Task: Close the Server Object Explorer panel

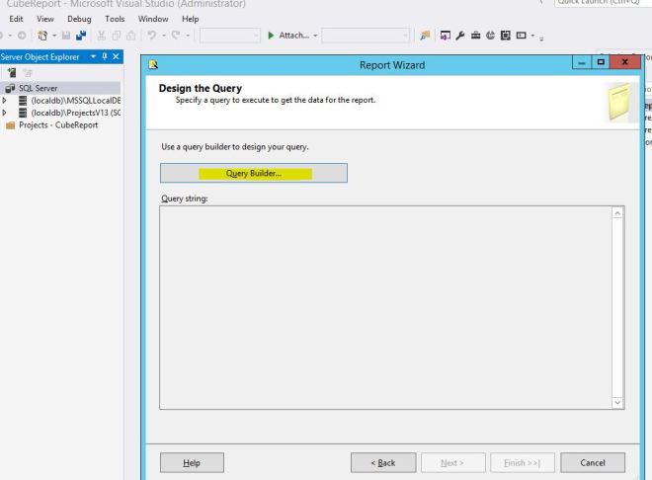Action: click(116, 57)
